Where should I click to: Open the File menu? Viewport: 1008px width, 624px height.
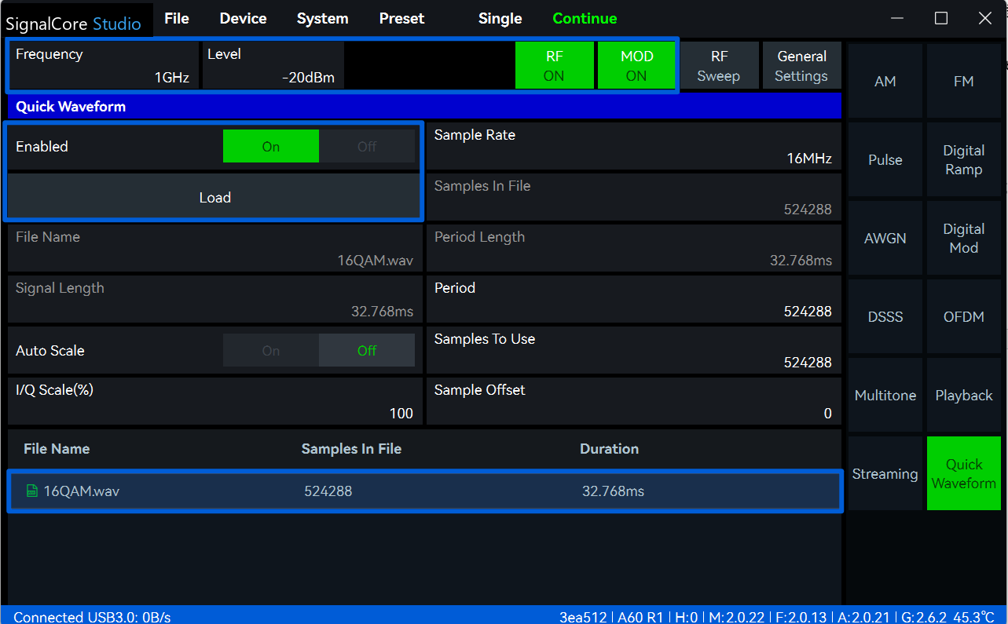coord(177,18)
